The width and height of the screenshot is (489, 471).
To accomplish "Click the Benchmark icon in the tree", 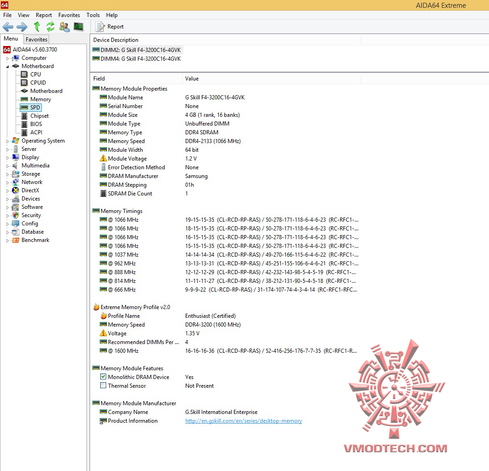I will [x=16, y=240].
